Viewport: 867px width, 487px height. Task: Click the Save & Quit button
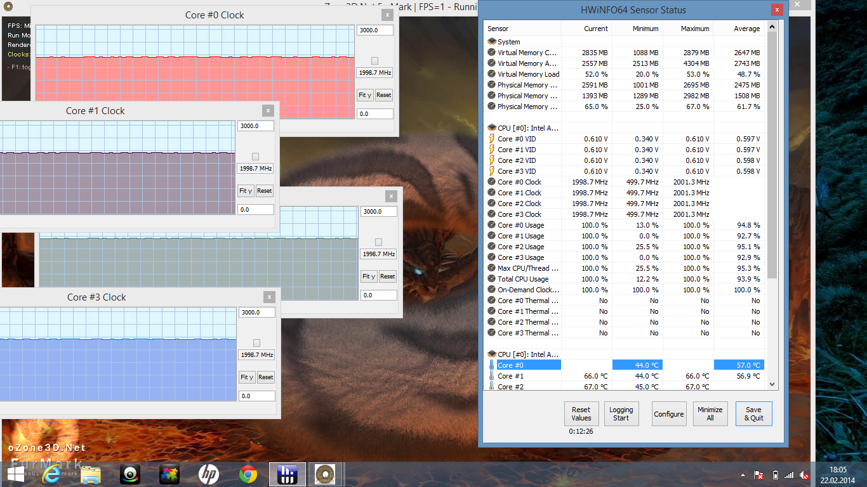click(x=754, y=414)
